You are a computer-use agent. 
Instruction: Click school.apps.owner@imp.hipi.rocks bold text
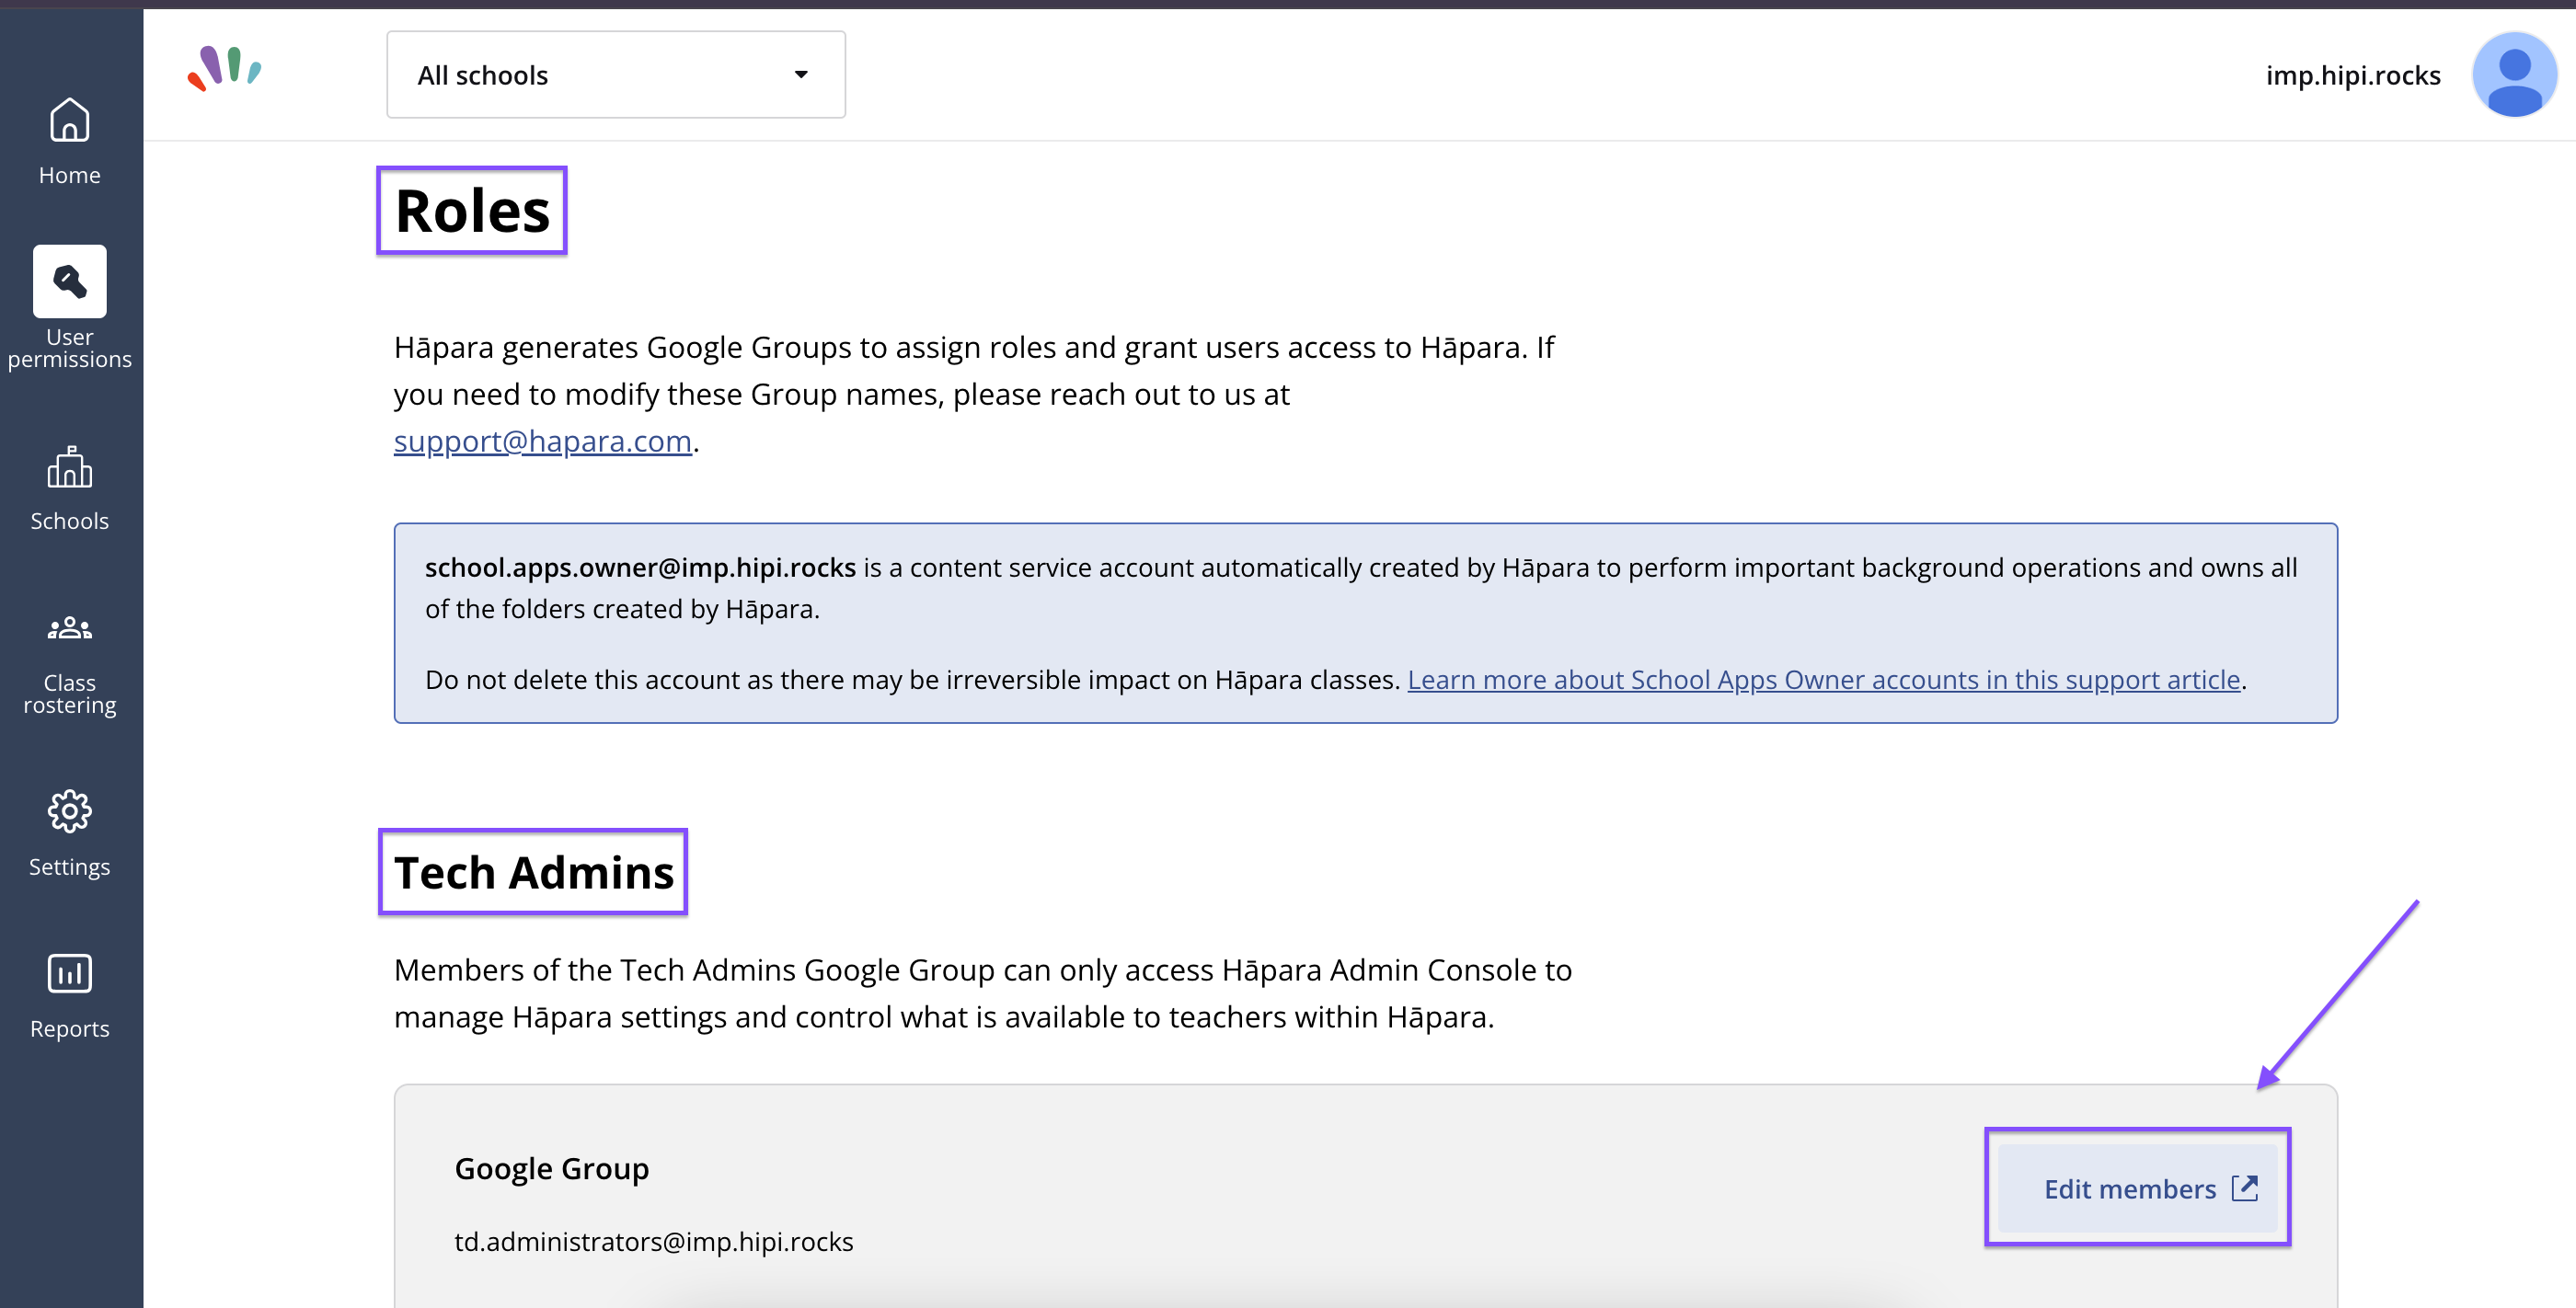point(640,568)
